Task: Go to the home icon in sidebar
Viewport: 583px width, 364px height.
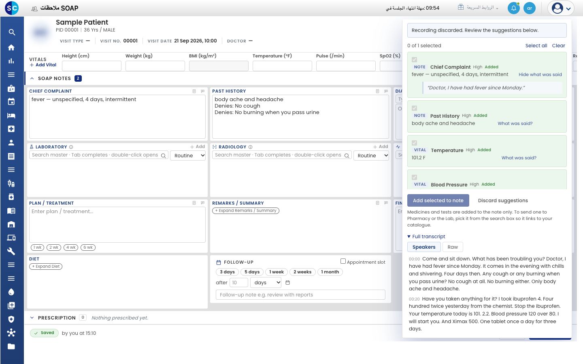Action: [x=11, y=47]
